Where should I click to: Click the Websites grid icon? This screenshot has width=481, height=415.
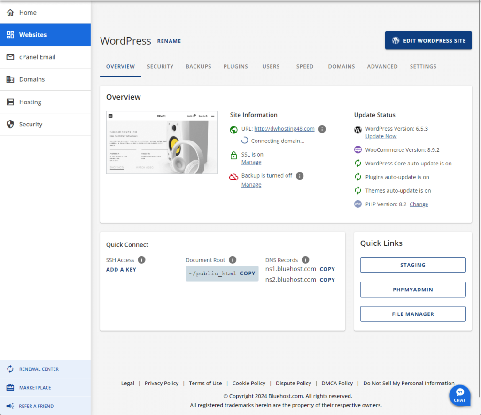[10, 35]
